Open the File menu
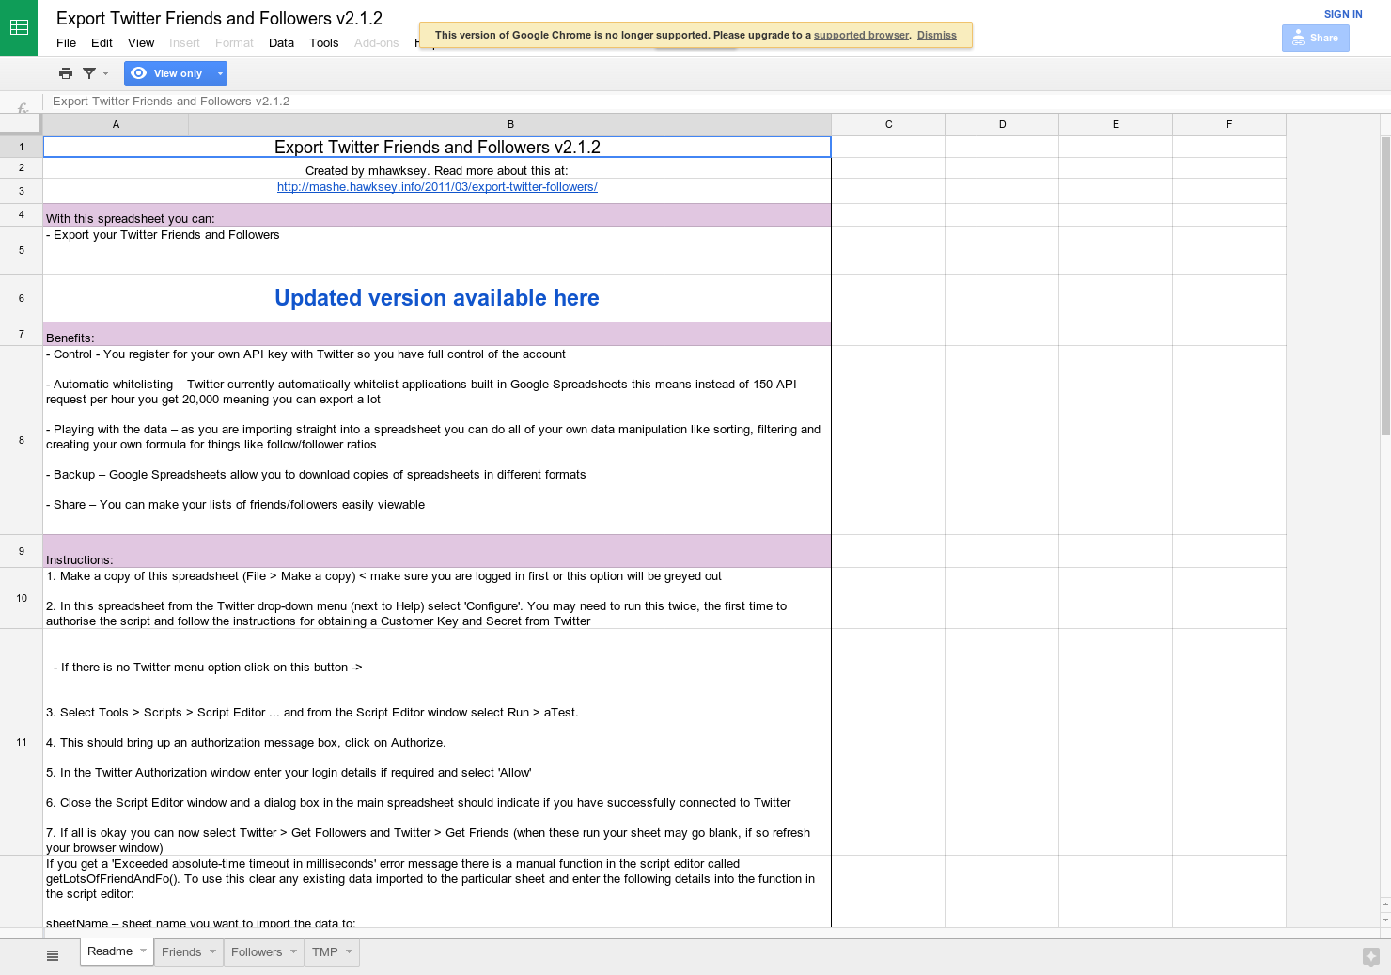Viewport: 1391px width, 975px height. [x=66, y=42]
